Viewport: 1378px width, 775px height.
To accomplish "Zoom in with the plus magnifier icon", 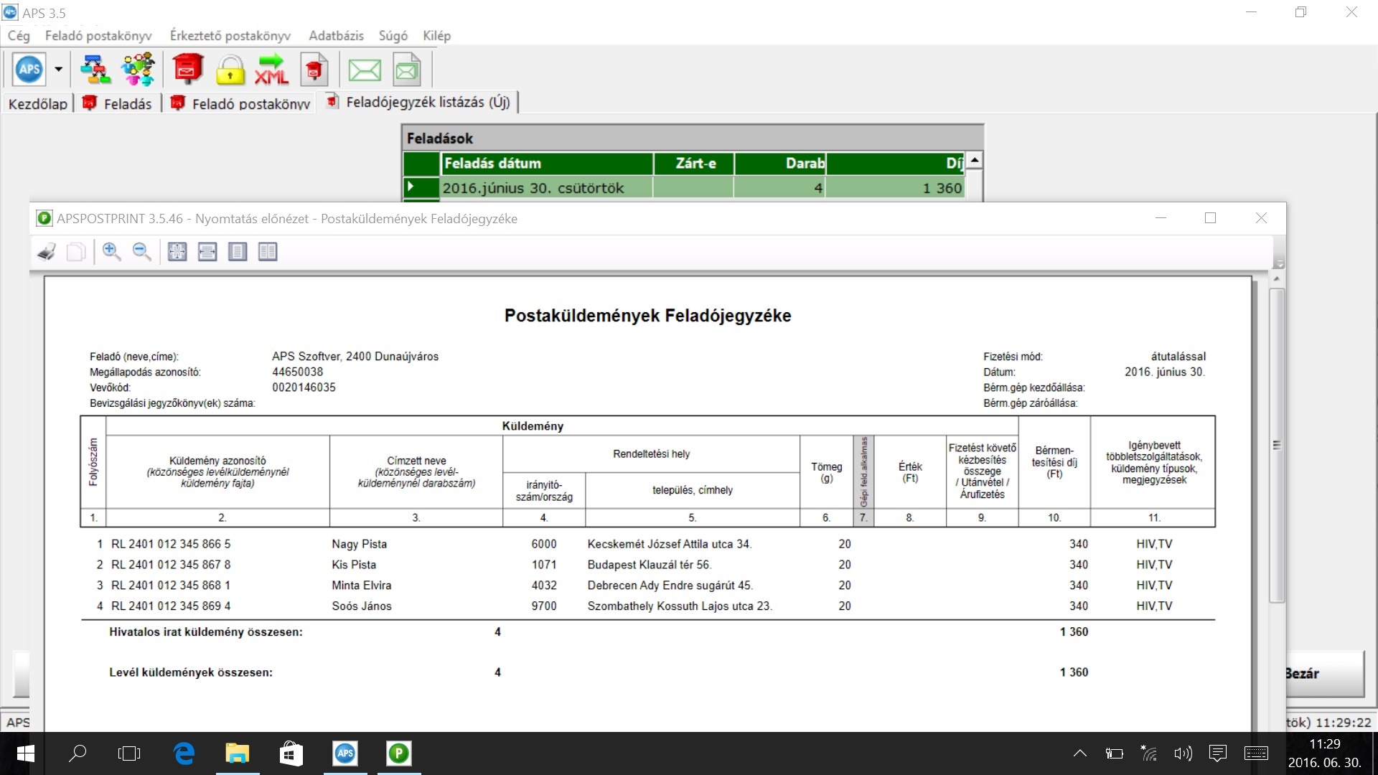I will [x=111, y=251].
